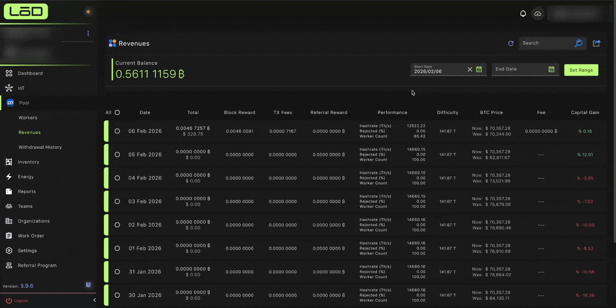Select the 31 Jan 2026 row
Viewport: 616px width, 308px height.
tap(117, 272)
